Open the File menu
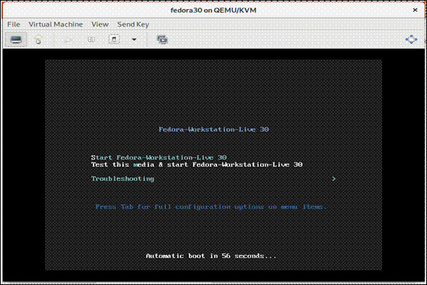This screenshot has height=285, width=427. (x=13, y=24)
